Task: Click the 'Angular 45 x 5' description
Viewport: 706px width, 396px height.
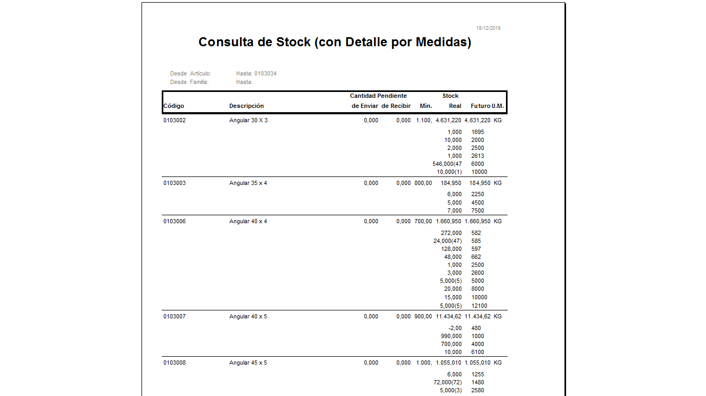Action: pyautogui.click(x=248, y=363)
